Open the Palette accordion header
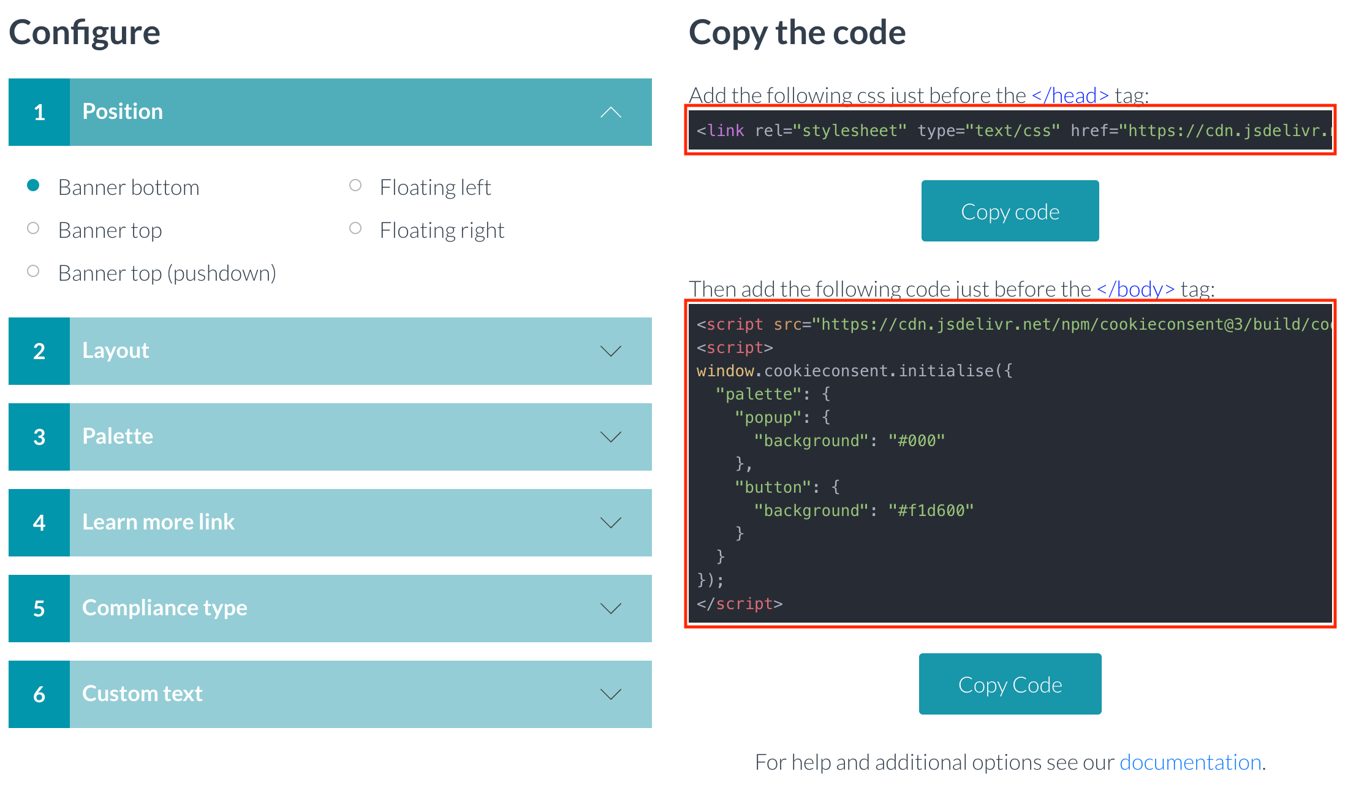The image size is (1348, 793). [x=330, y=437]
